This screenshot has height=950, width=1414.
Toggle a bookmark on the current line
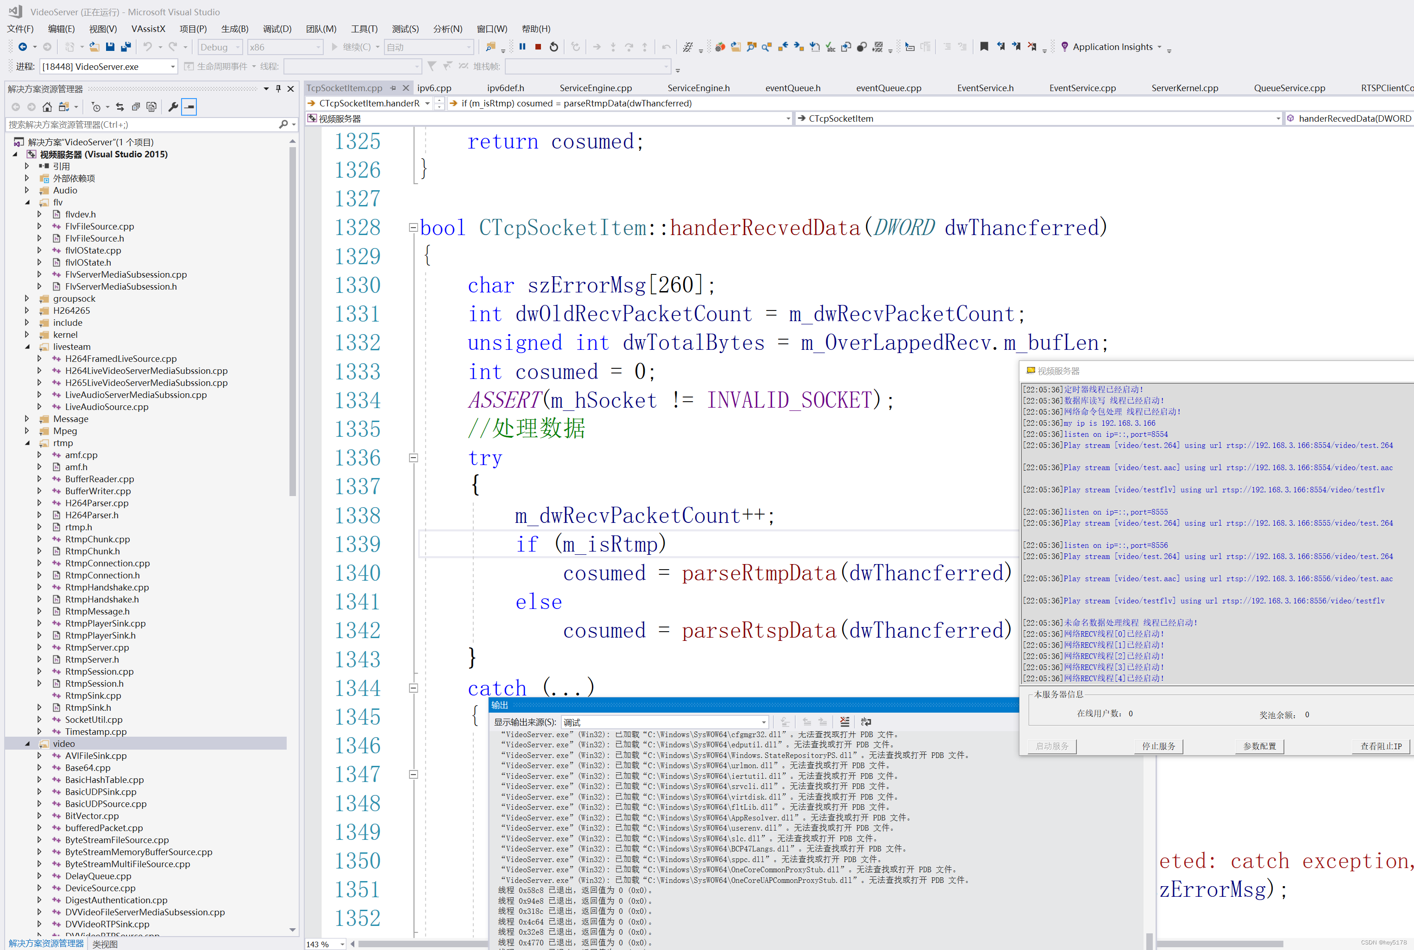pyautogui.click(x=984, y=47)
